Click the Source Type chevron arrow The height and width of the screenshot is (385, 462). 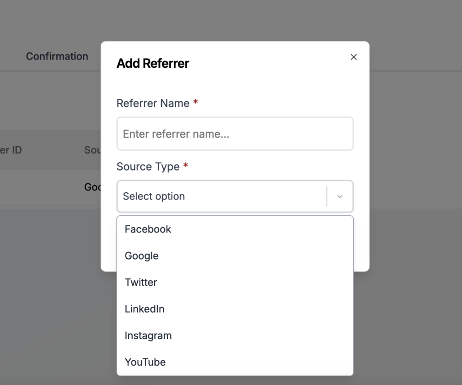click(340, 196)
